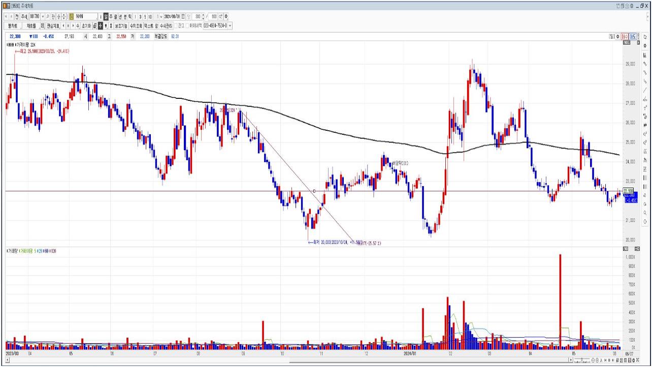Click the sidebar tool beside the 24,000 label

(x=645, y=160)
